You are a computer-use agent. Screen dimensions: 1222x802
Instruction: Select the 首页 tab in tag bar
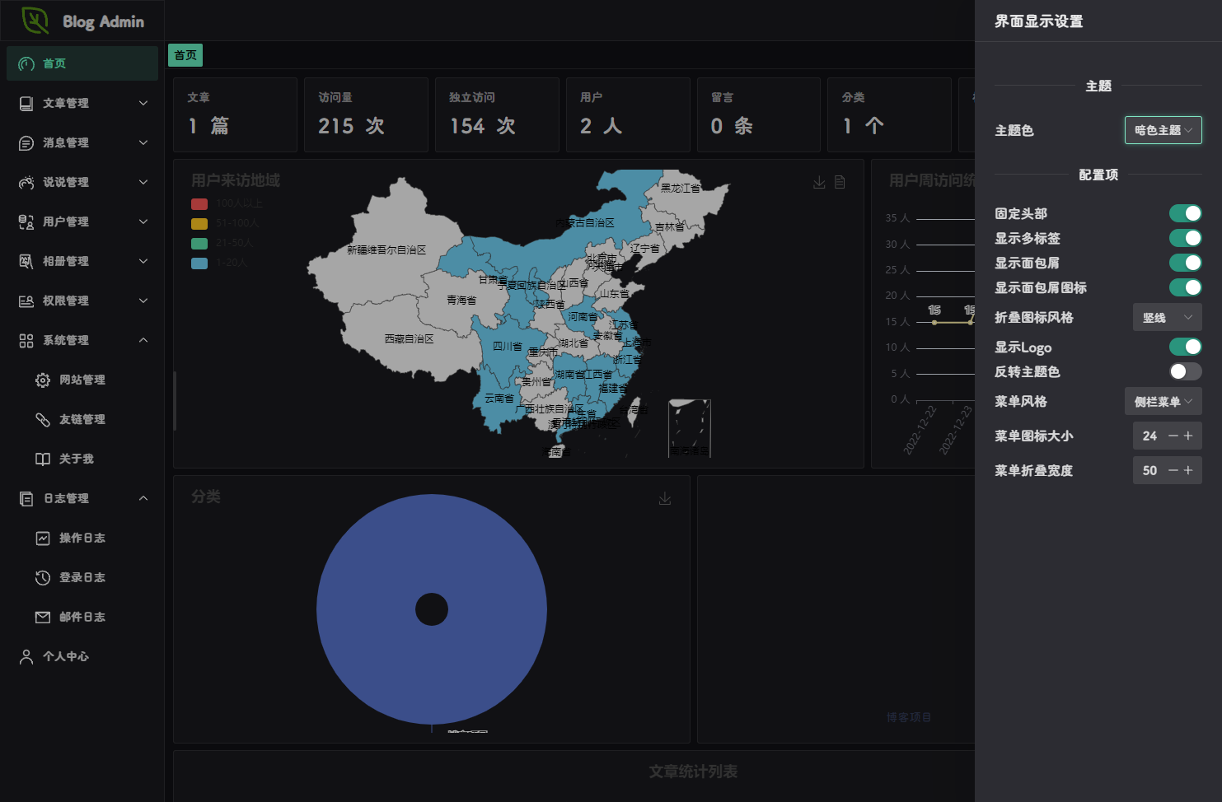[x=185, y=55]
